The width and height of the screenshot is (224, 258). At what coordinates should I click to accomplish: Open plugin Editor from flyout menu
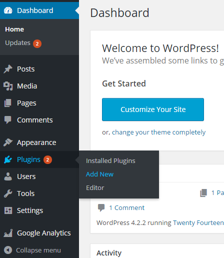coord(95,188)
